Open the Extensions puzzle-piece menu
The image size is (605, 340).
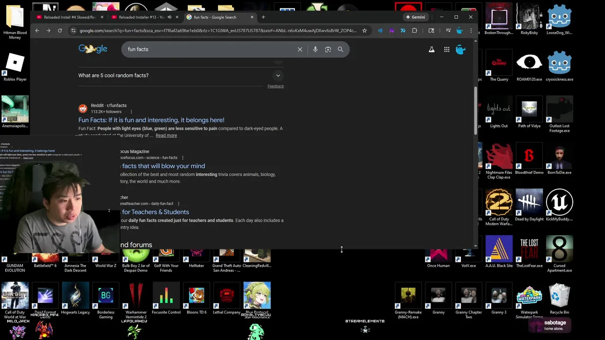pos(415,31)
